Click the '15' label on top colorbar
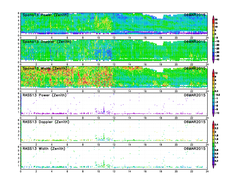 pyautogui.click(x=216, y=23)
